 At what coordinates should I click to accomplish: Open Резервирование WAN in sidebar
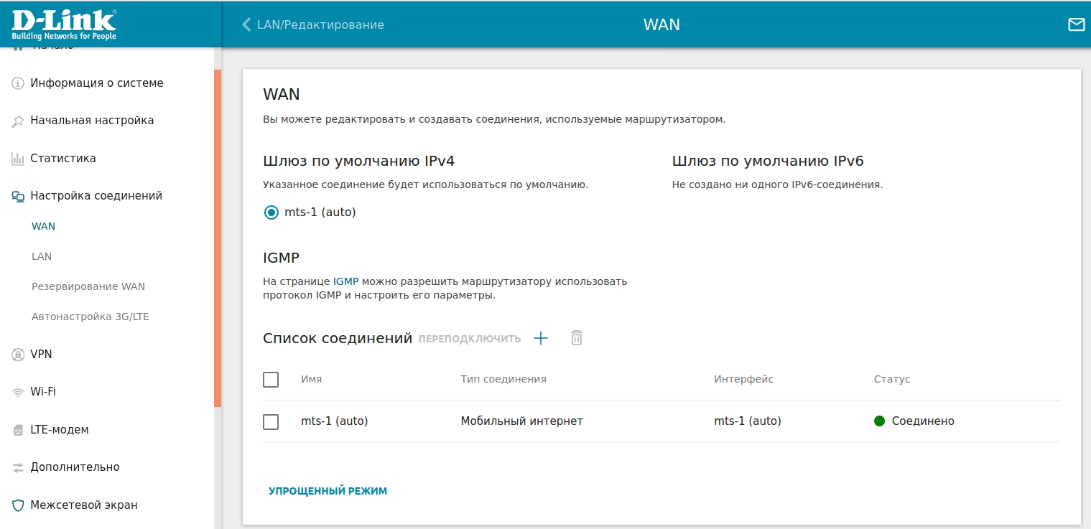click(x=88, y=286)
